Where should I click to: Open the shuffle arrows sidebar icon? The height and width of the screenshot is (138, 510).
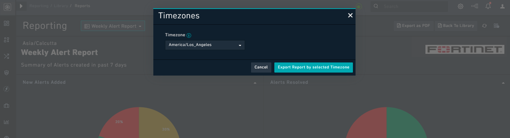[x=6, y=56]
